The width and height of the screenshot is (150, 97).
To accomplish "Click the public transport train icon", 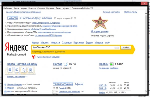I will (30, 70).
